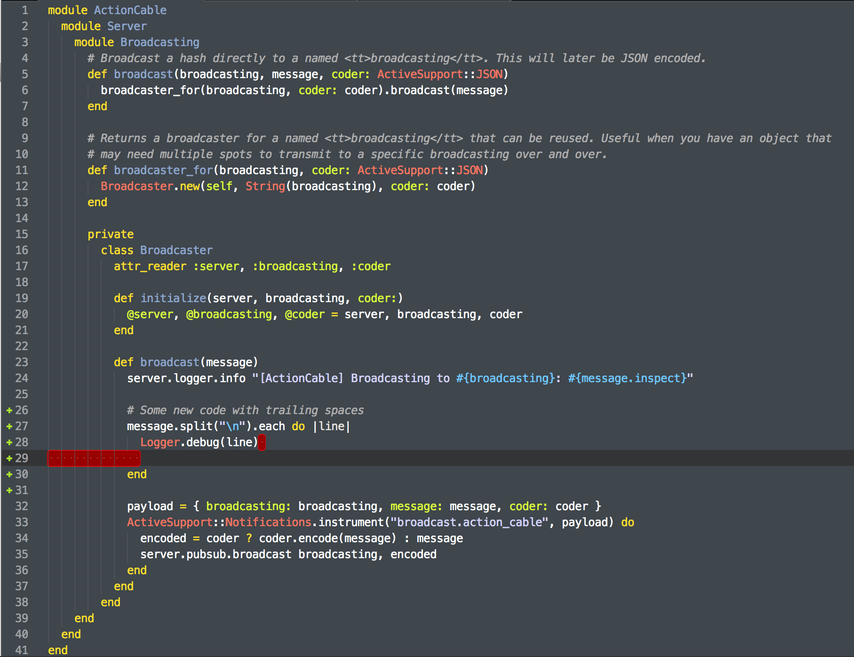
Task: Click 'server.logger.info' on line 24
Action: pyautogui.click(x=186, y=378)
